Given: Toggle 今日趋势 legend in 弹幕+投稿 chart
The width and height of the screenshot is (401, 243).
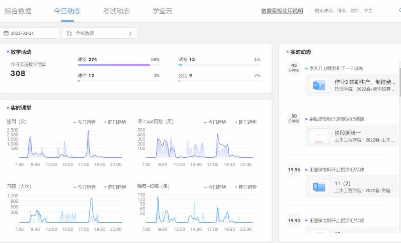Looking at the screenshot, I should pyautogui.click(x=215, y=187).
